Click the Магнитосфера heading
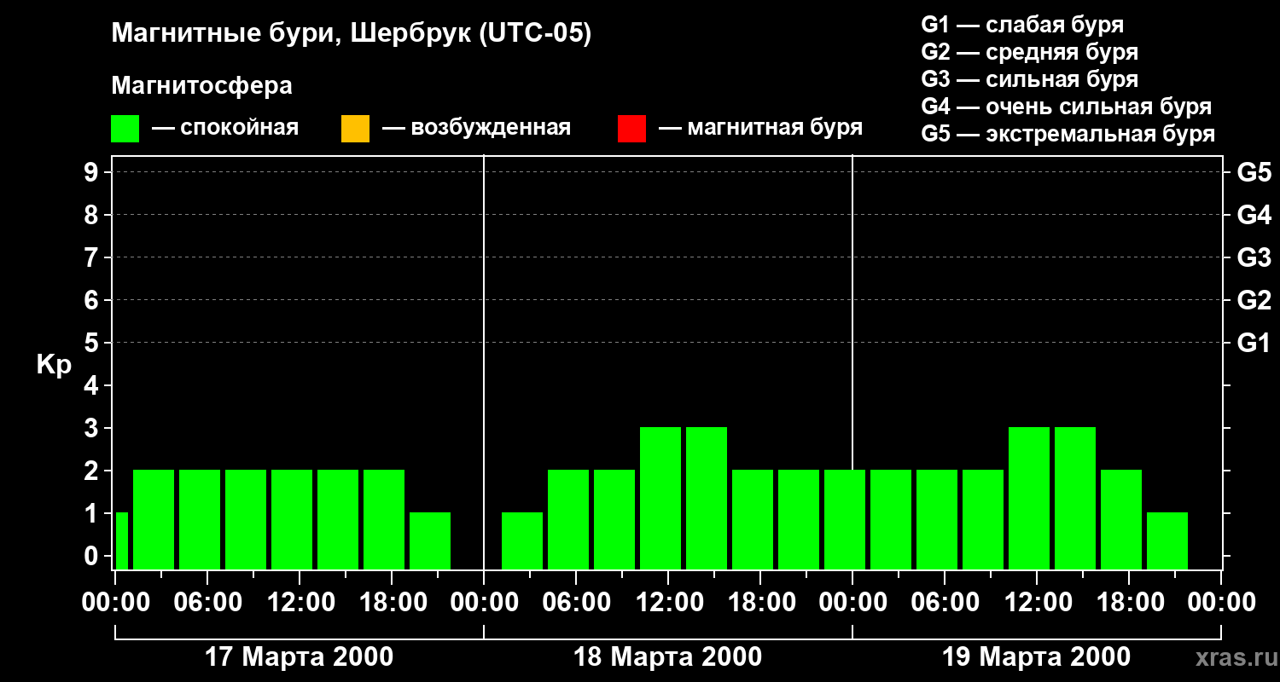Viewport: 1280px width, 682px height. point(201,86)
